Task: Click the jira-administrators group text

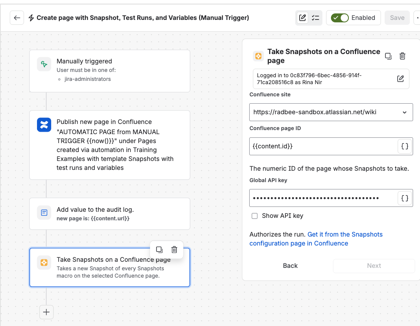Action: [87, 79]
